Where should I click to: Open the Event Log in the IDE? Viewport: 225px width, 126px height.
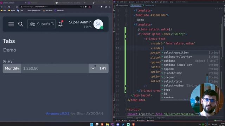(x=218, y=120)
